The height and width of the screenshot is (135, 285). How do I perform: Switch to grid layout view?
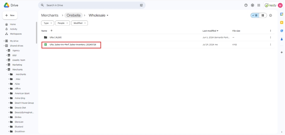coord(263,15)
